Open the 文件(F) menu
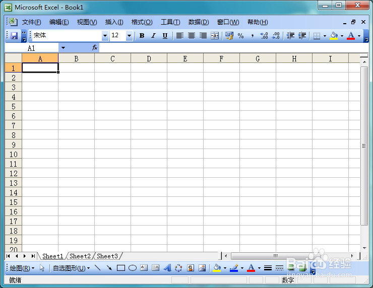 (x=31, y=22)
